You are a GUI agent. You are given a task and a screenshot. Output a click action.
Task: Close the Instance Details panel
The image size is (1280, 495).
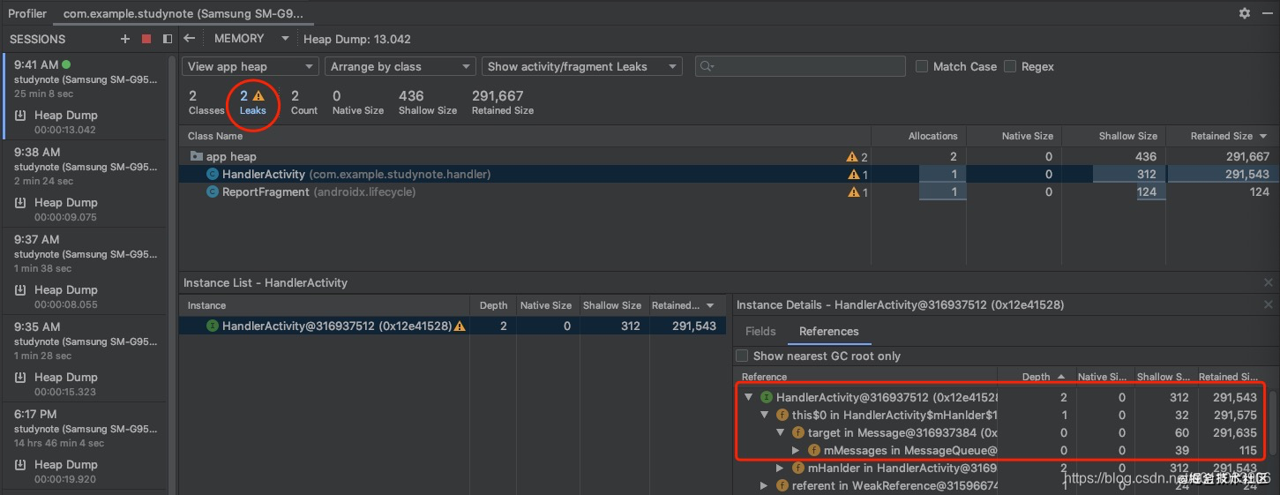point(1269,304)
